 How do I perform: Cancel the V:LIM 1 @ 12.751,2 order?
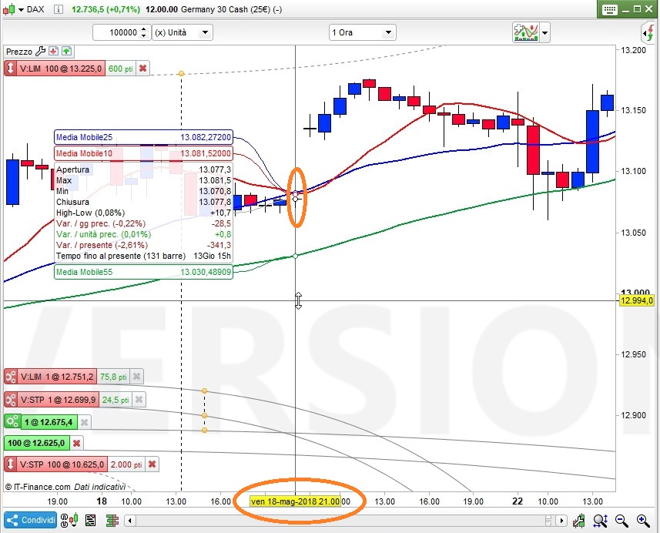136,377
